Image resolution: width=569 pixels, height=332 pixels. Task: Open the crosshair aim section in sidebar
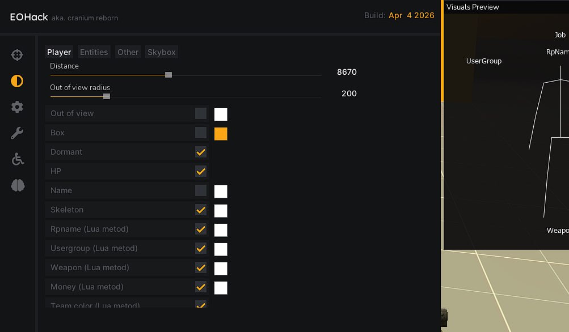click(x=17, y=55)
